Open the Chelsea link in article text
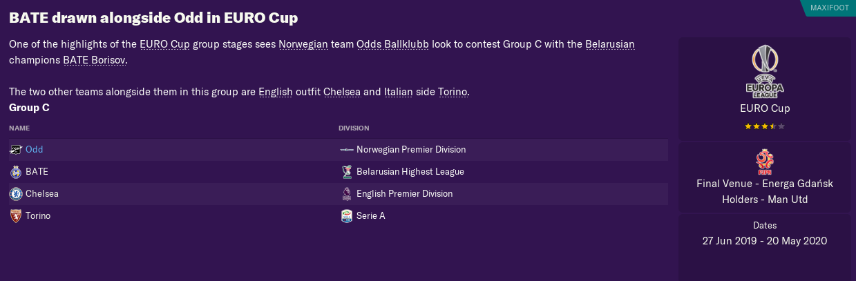This screenshot has height=281, width=856. (342, 92)
